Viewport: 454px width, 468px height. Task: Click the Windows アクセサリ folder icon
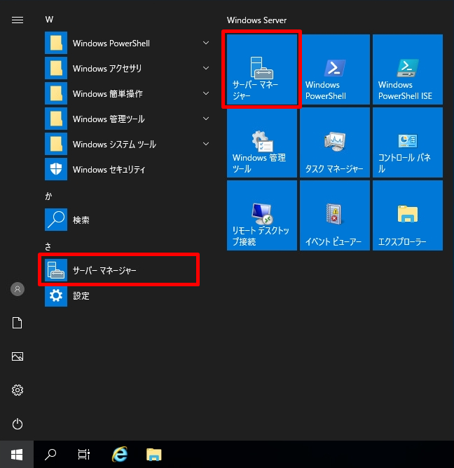(x=56, y=68)
